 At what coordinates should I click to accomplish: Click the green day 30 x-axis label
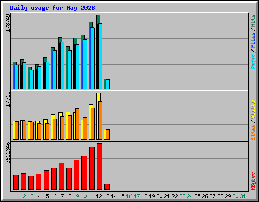point(235,196)
